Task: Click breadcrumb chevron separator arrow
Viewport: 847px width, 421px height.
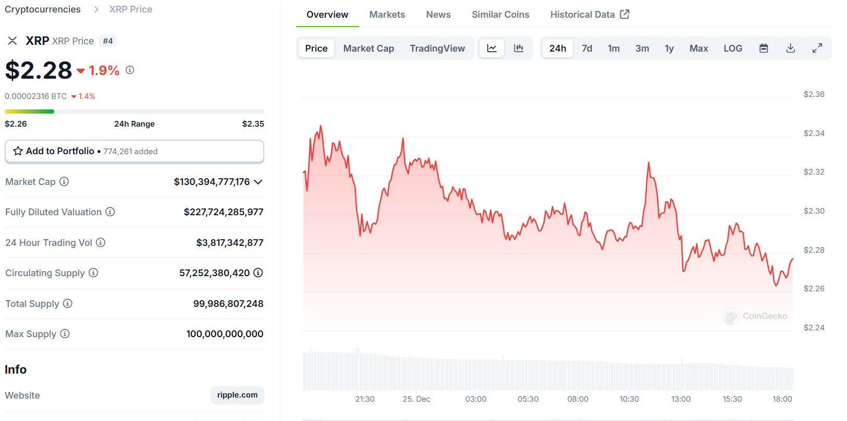Action: click(x=96, y=9)
